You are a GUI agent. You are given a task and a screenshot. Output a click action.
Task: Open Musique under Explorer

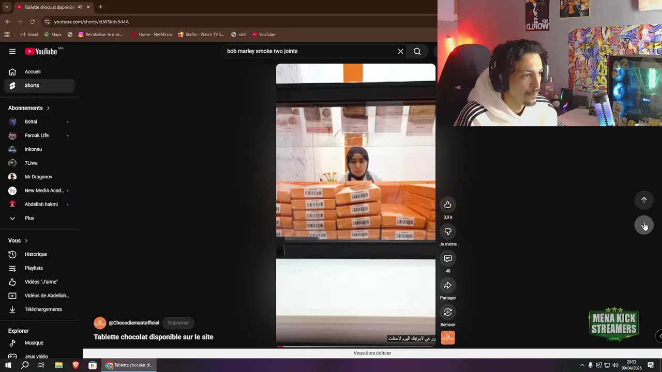tap(39, 343)
